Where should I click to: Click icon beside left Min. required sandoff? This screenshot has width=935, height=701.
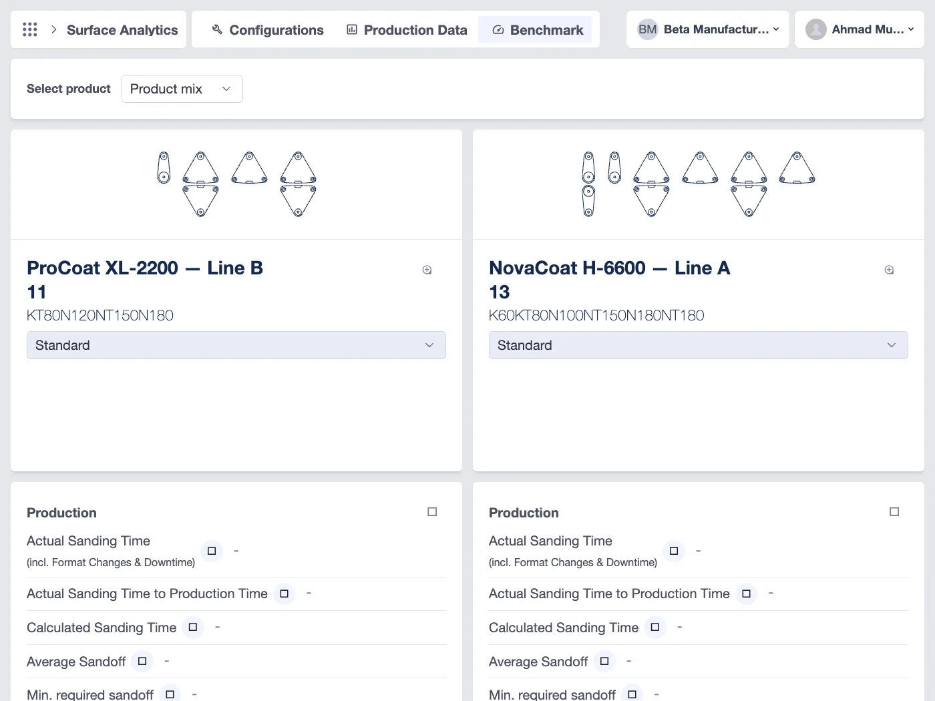click(x=170, y=694)
